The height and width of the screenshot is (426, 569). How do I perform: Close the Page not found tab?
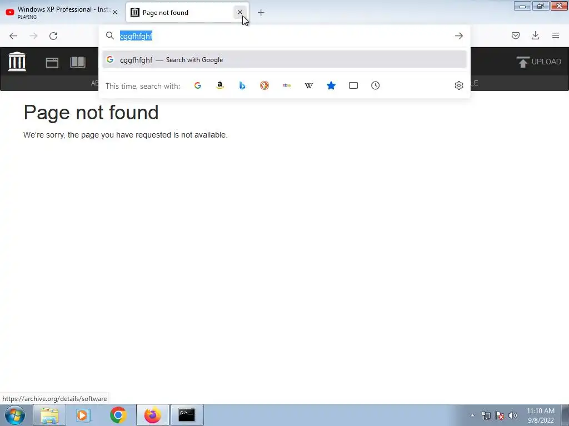pyautogui.click(x=240, y=12)
